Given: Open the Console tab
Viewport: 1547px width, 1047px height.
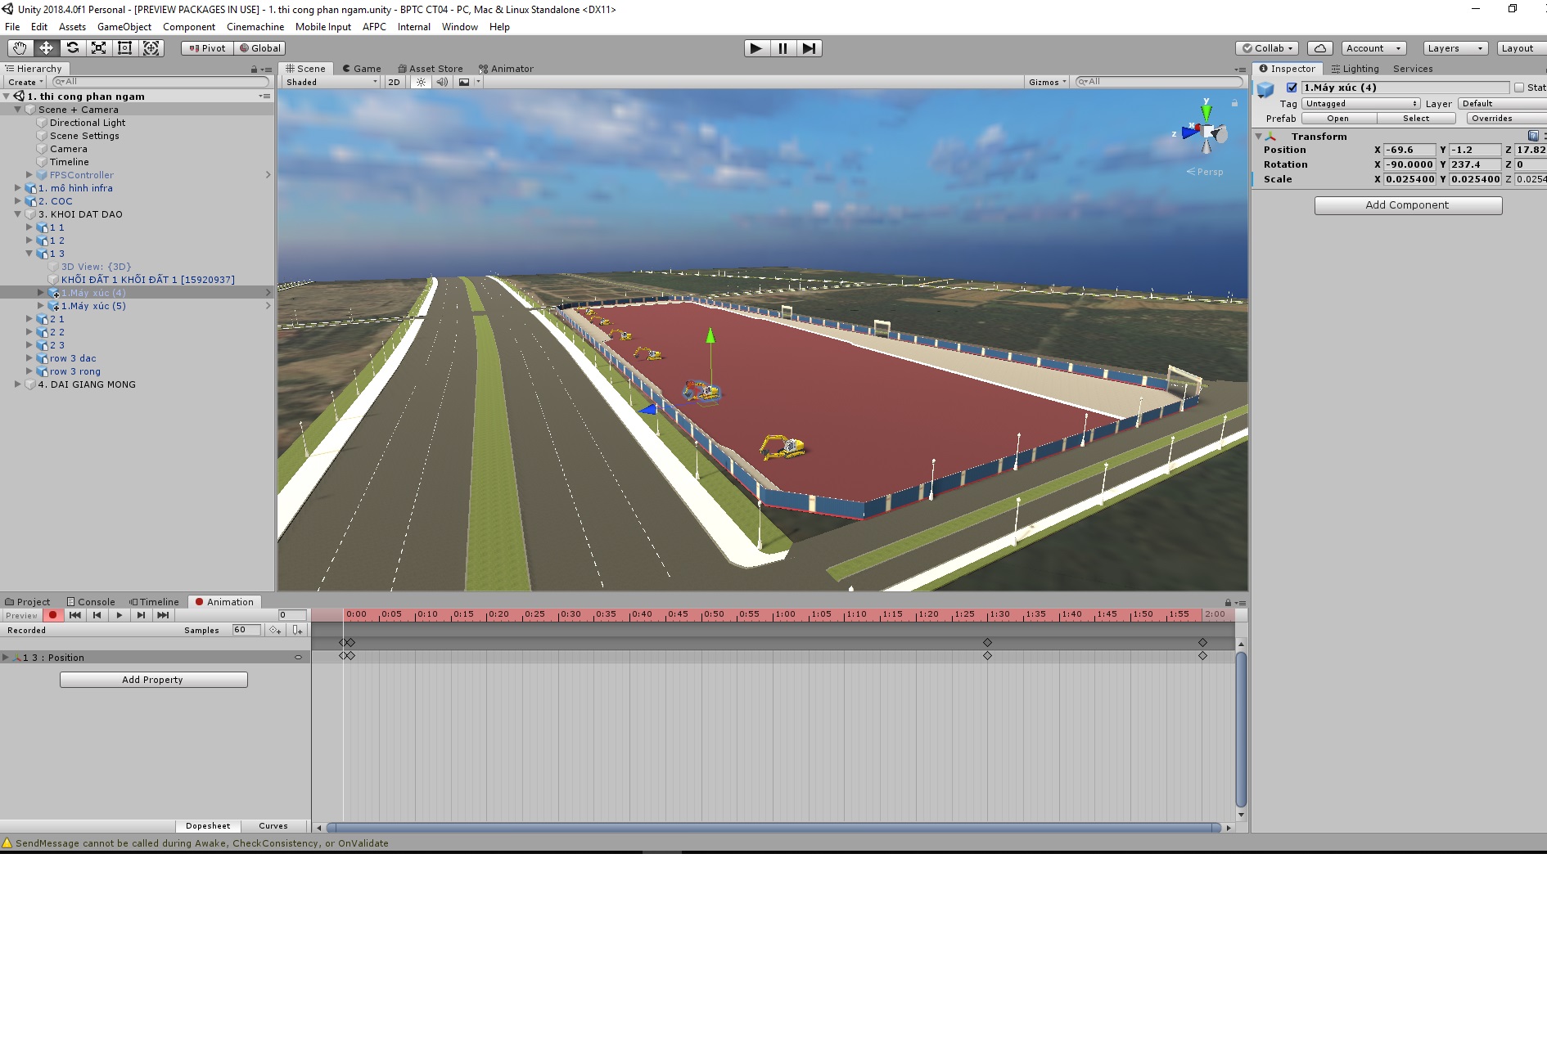Looking at the screenshot, I should click(x=91, y=602).
